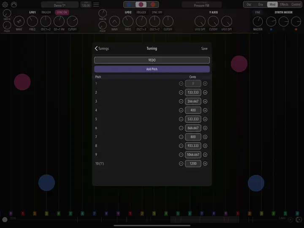Click the Master volume knob
This screenshot has width=304, height=228.
tap(258, 22)
